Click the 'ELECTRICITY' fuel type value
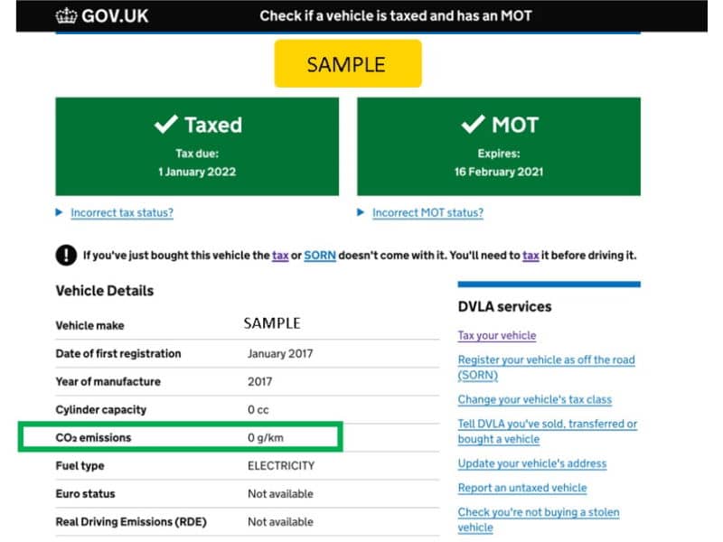 tap(281, 466)
